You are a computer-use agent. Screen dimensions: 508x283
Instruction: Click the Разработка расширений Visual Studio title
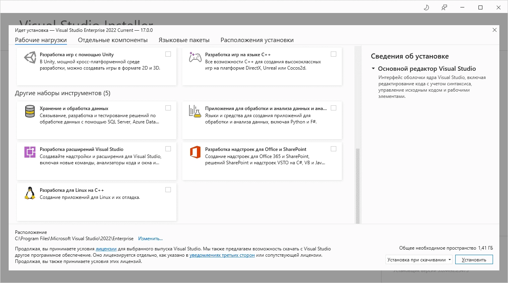tap(82, 149)
